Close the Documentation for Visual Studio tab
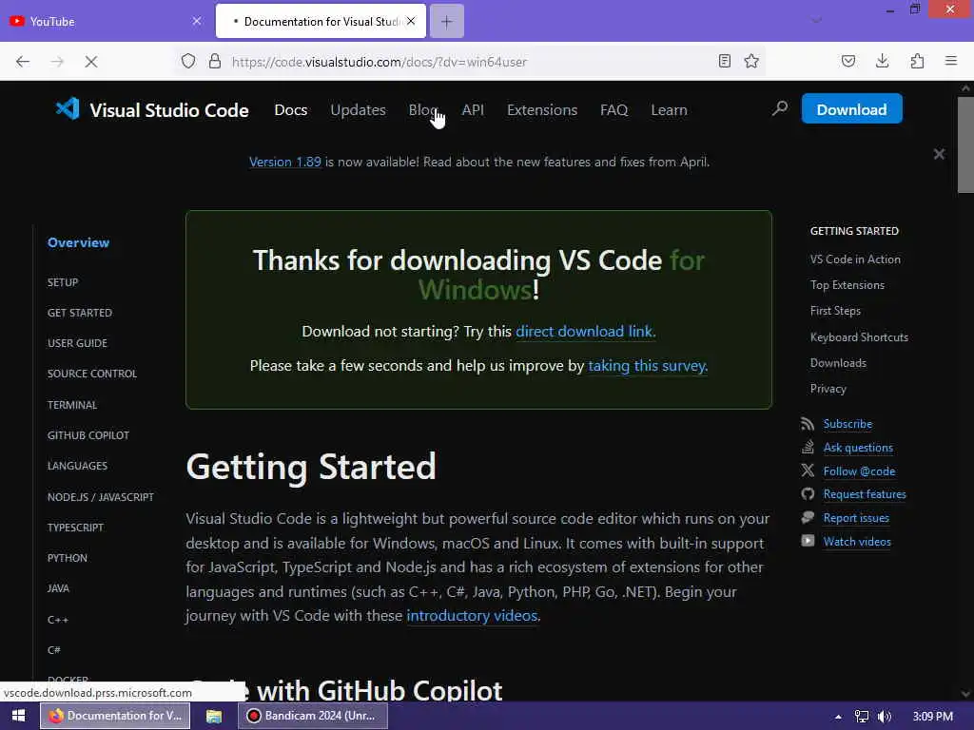974x730 pixels. click(411, 21)
